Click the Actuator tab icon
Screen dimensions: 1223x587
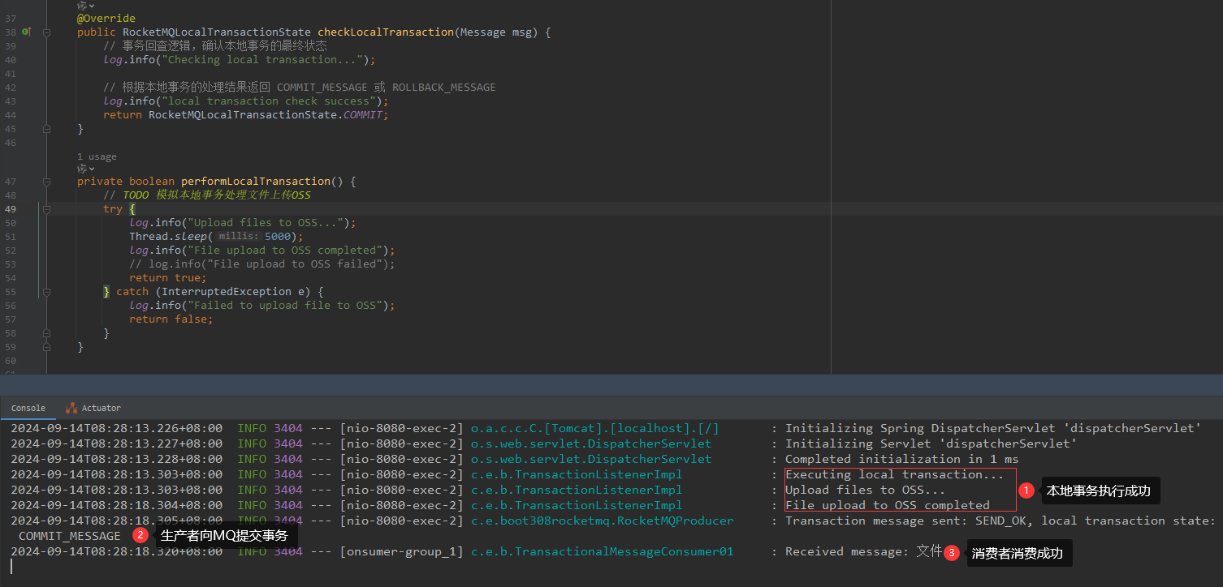tap(71, 408)
